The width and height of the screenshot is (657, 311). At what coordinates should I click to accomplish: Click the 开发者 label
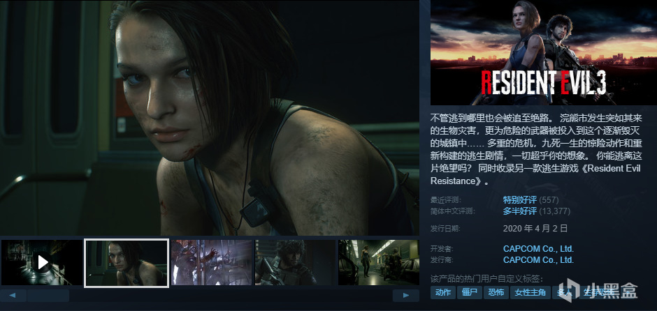[x=442, y=249]
